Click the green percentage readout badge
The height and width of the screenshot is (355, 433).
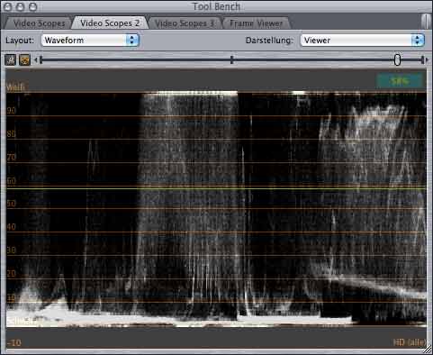(x=400, y=81)
